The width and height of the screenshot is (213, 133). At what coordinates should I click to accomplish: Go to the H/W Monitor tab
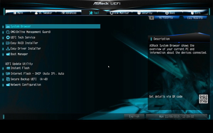point(119,13)
